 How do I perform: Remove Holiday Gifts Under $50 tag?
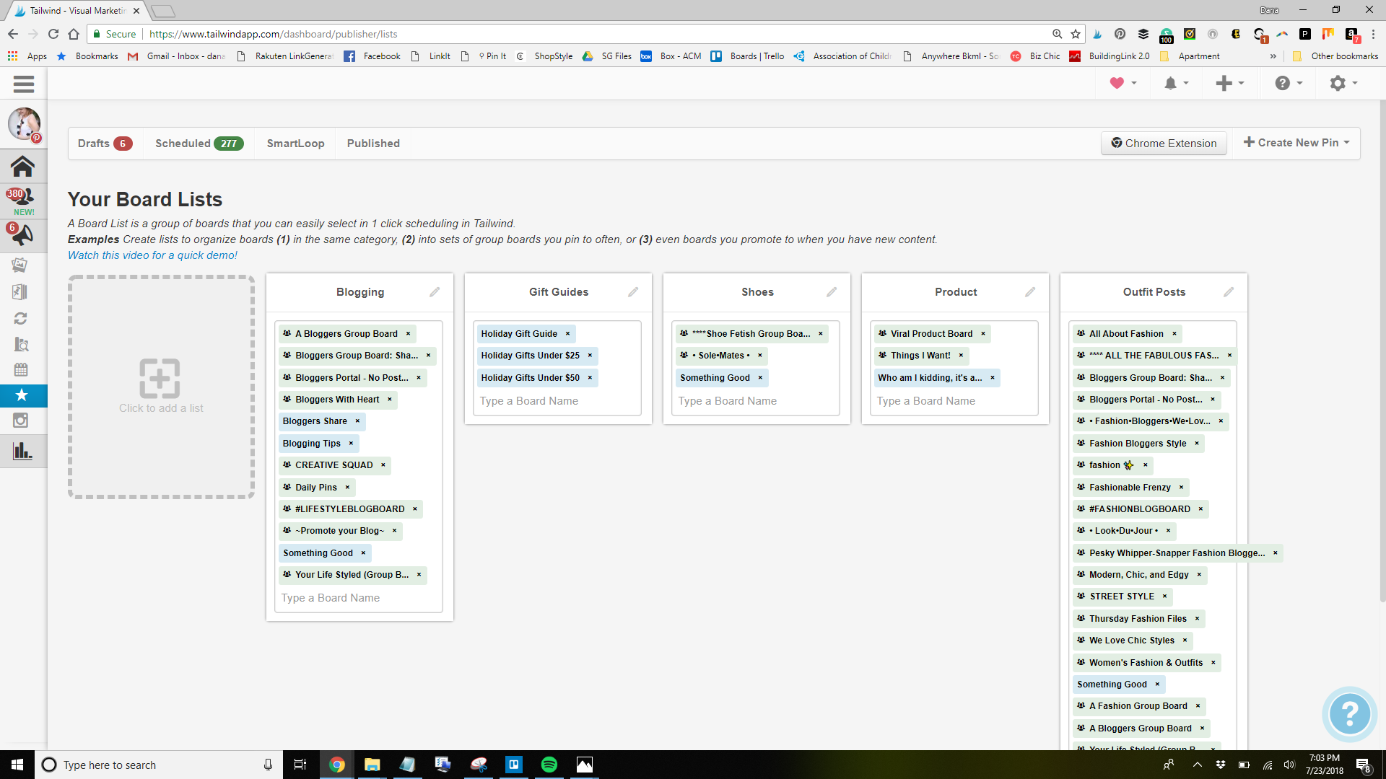[x=590, y=378]
